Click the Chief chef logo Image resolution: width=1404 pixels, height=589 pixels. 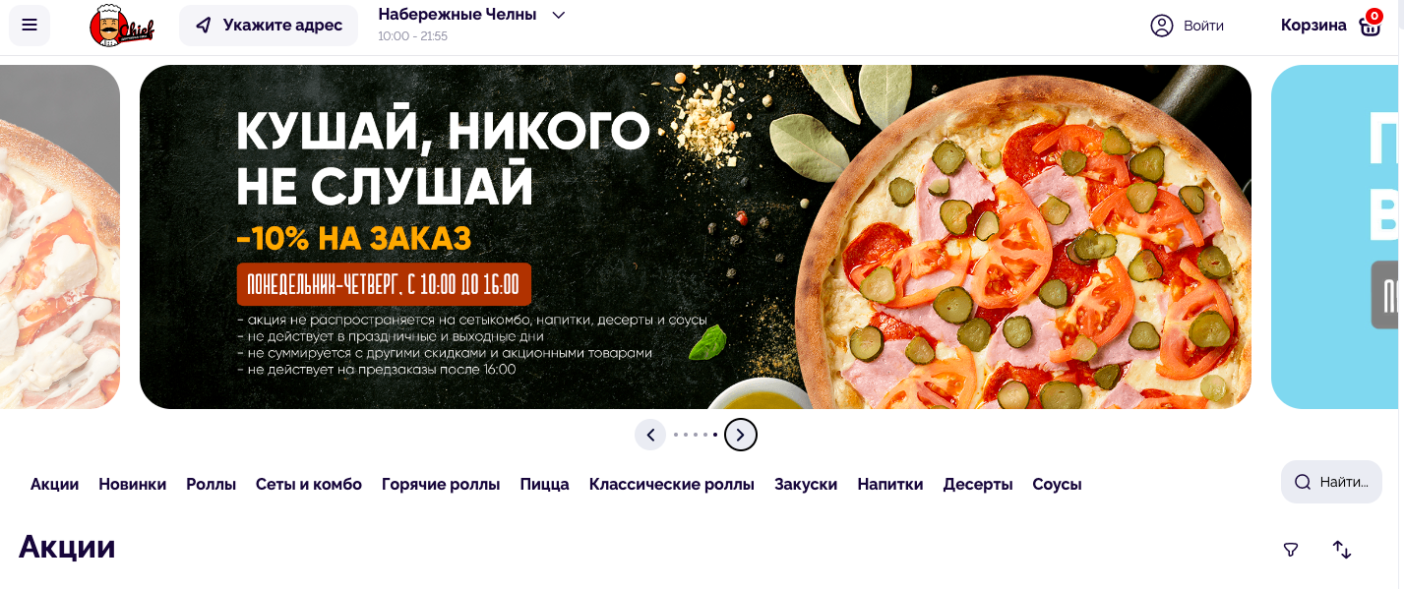[x=121, y=26]
